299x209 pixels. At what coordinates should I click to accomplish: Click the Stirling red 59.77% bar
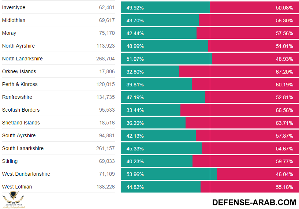245,161
